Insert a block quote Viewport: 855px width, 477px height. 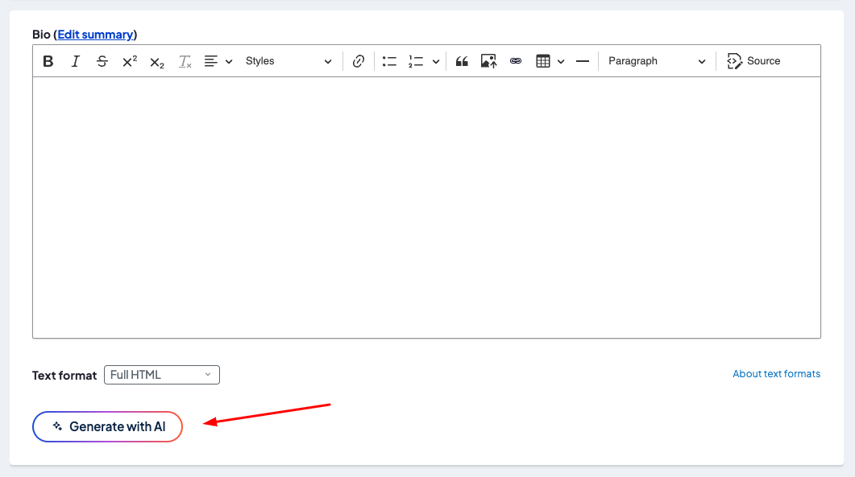[462, 61]
